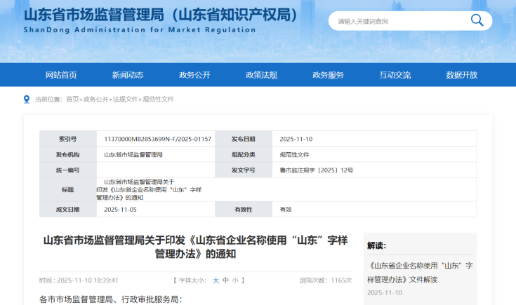This screenshot has height=305, width=516.
Task: Set font size to 大
Action: tap(216, 280)
